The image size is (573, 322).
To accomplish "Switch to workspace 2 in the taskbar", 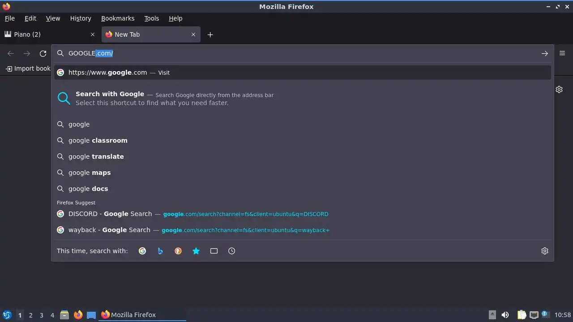I will [x=30, y=315].
